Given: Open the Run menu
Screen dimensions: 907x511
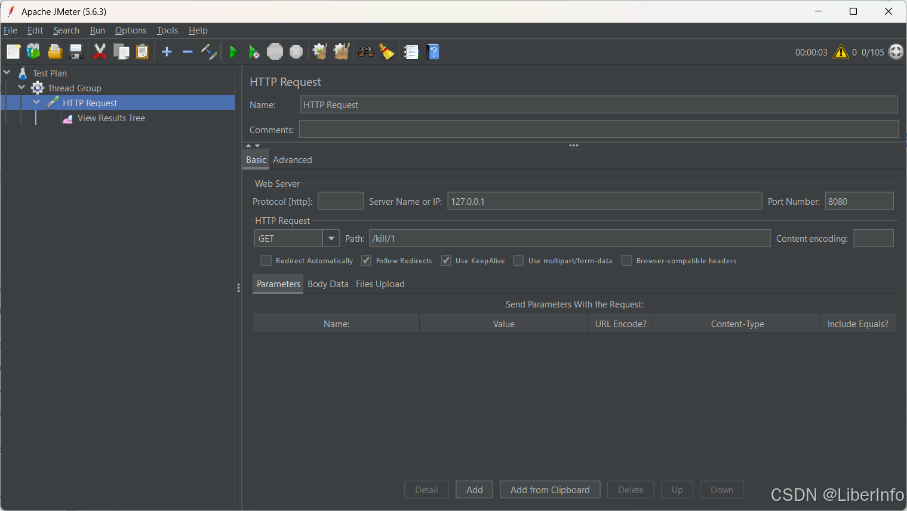Looking at the screenshot, I should coord(97,30).
